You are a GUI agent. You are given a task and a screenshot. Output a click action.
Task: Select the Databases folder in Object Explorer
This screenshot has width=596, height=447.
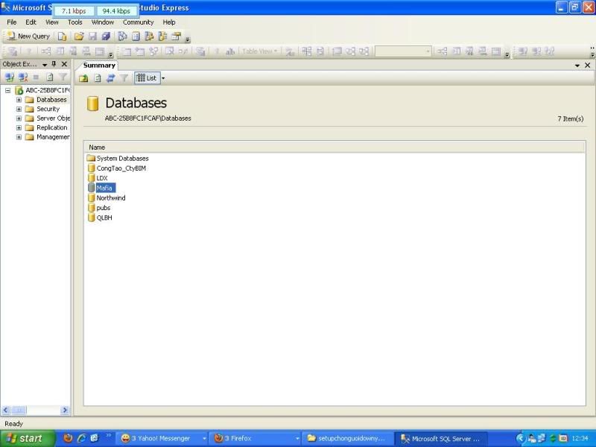46,100
